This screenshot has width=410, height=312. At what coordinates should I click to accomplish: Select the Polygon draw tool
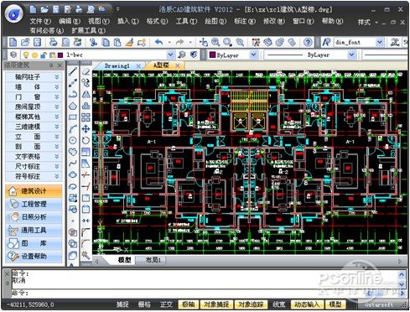click(73, 106)
